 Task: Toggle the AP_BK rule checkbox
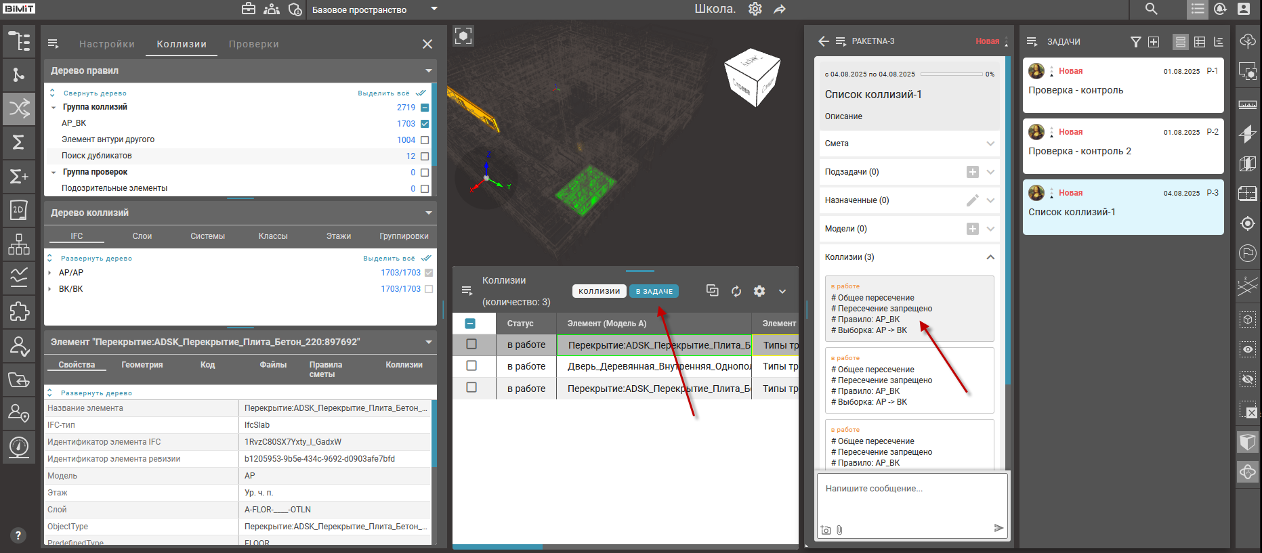click(425, 124)
